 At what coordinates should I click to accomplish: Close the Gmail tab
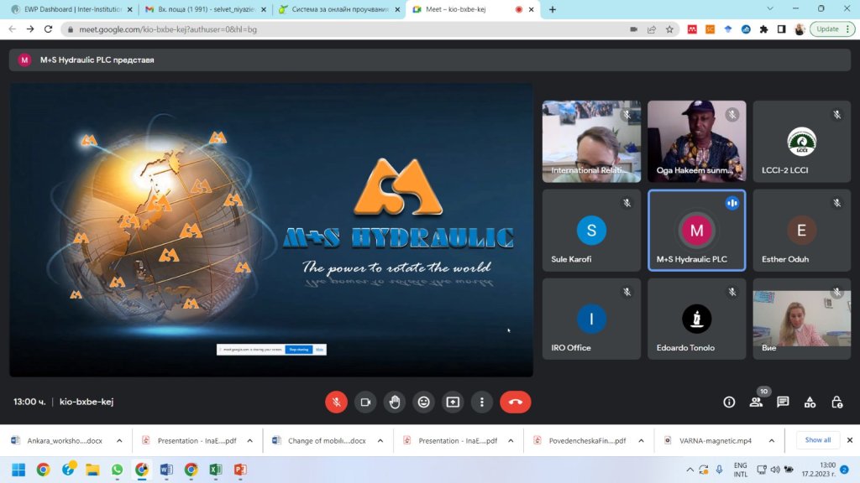[263, 9]
